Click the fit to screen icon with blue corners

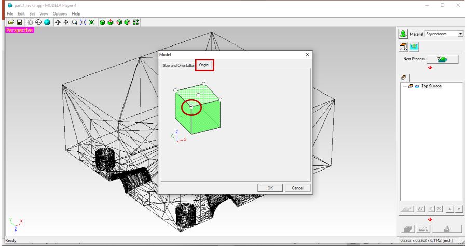[x=83, y=22]
